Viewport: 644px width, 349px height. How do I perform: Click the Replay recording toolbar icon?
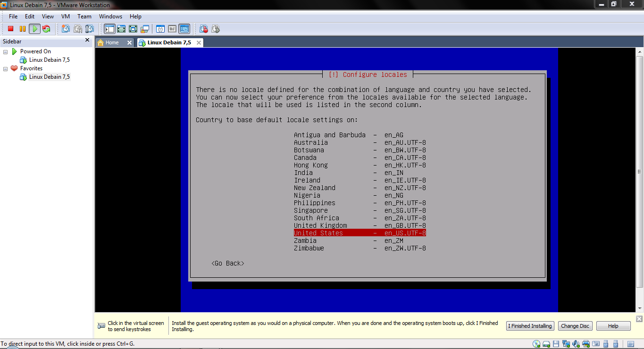[x=216, y=29]
